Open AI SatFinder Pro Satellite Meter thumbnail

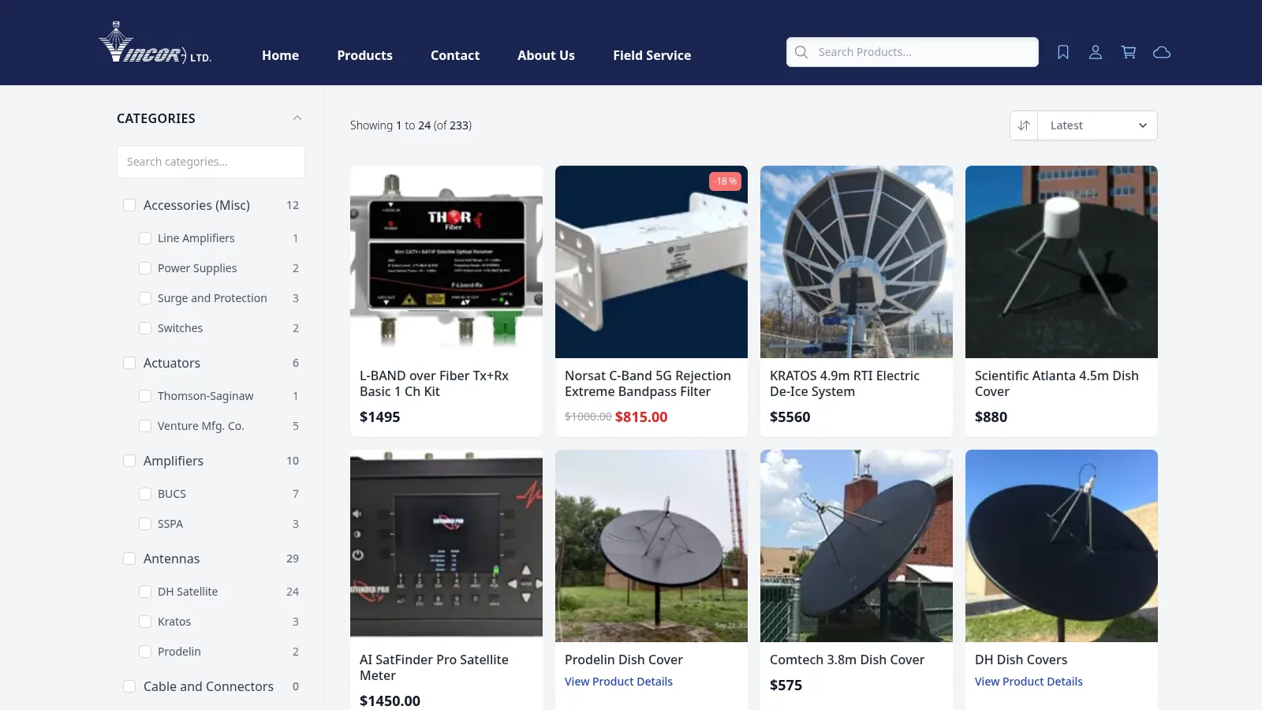446,546
